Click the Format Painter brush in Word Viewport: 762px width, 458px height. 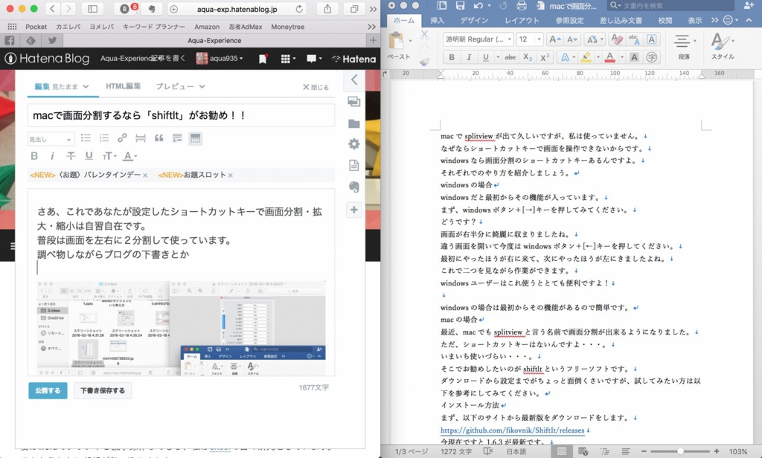click(424, 62)
